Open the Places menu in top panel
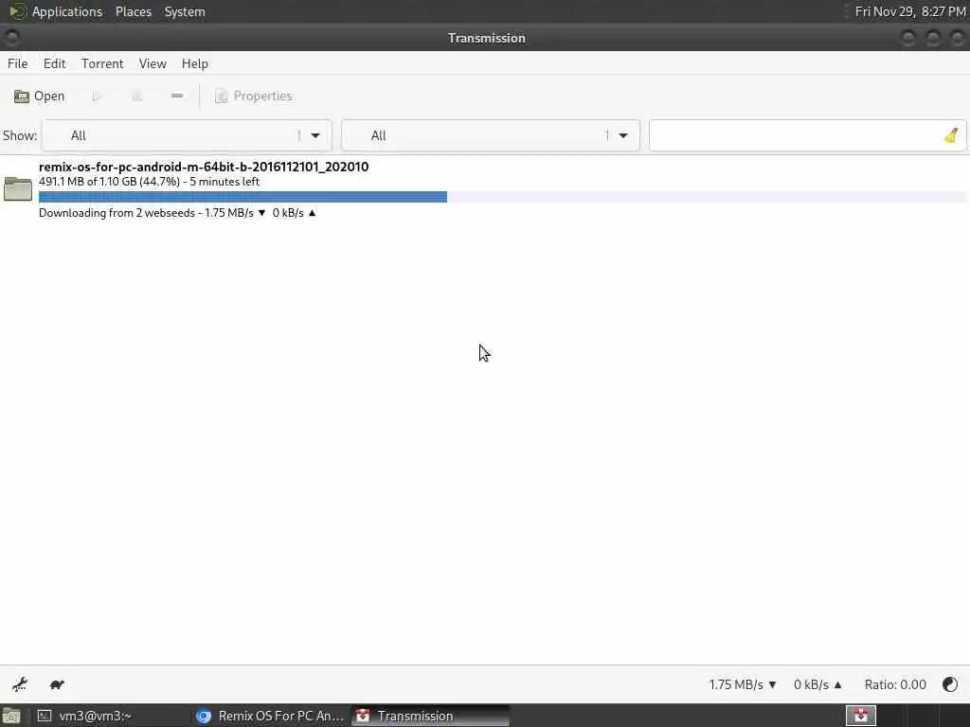970x727 pixels. tap(133, 11)
